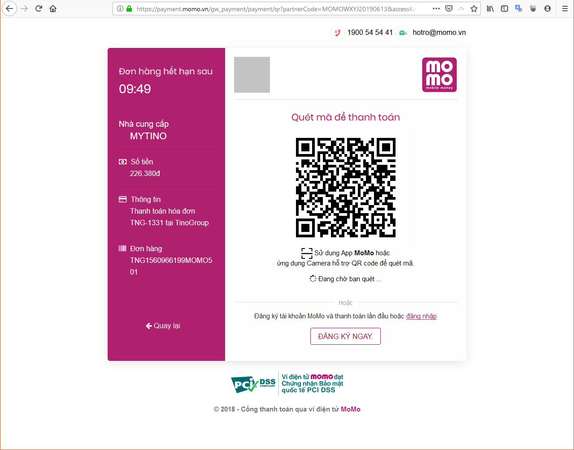Click the order code TNG1560966199MOMO5
This screenshot has width=574, height=450.
[171, 260]
